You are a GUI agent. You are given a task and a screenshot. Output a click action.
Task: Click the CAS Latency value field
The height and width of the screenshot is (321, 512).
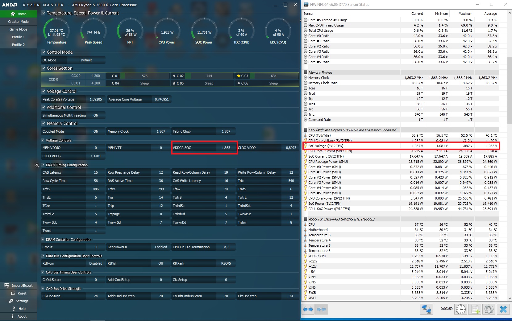click(x=96, y=172)
